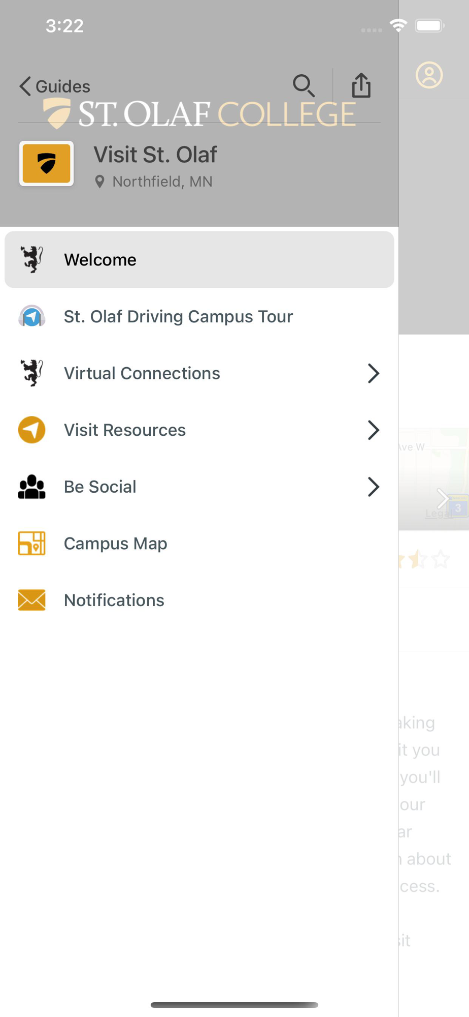Expand the Visit Resources chevron

[374, 430]
